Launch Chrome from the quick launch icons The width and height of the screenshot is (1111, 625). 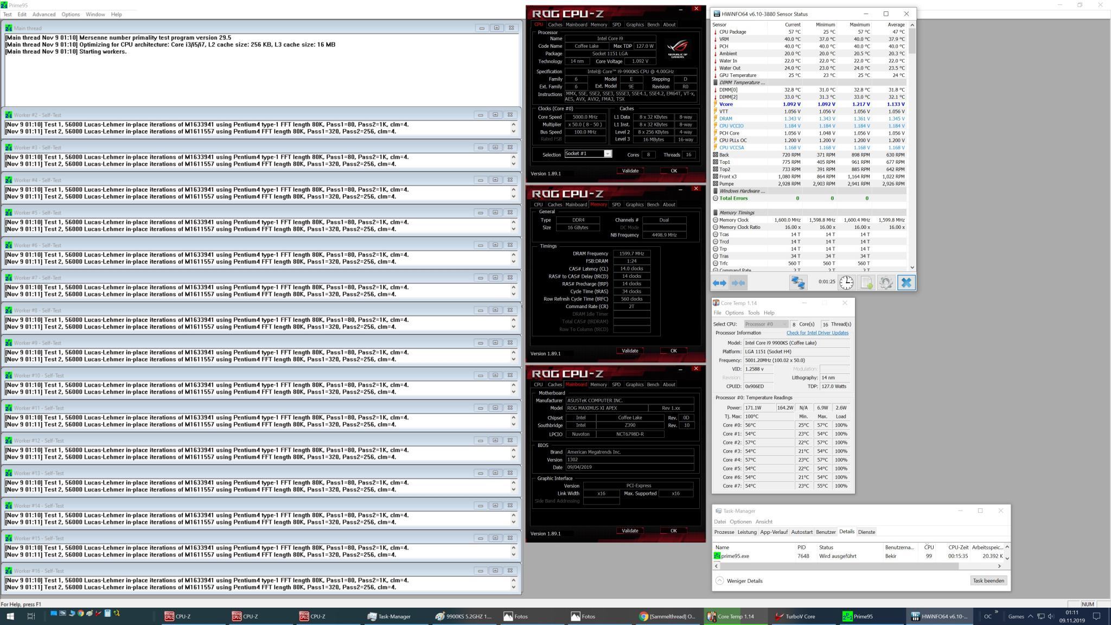point(80,614)
